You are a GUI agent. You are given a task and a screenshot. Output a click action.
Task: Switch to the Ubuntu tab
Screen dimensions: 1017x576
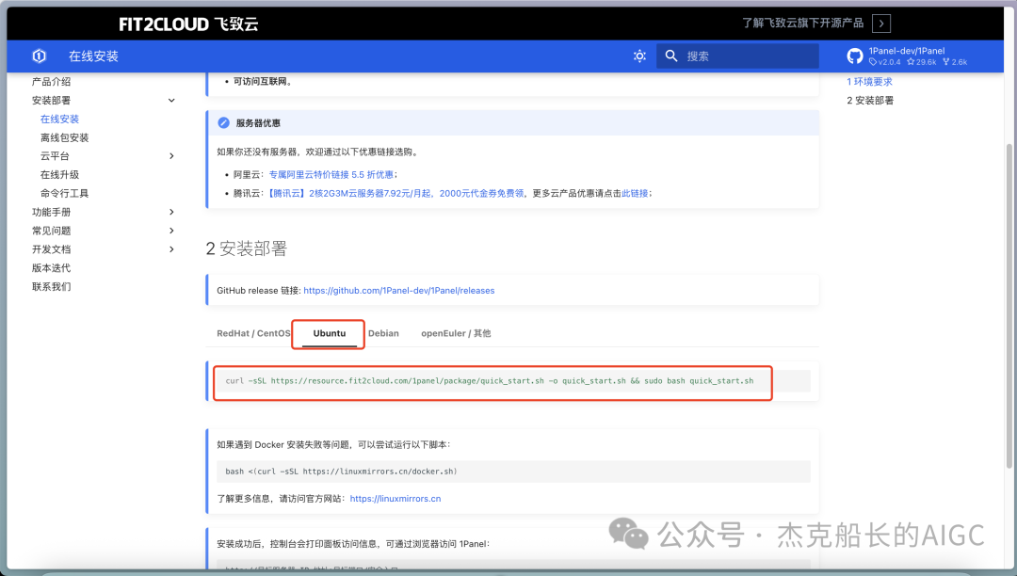click(x=330, y=333)
